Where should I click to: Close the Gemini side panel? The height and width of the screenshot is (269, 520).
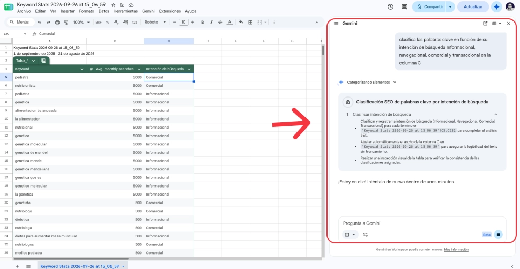pyautogui.click(x=508, y=24)
